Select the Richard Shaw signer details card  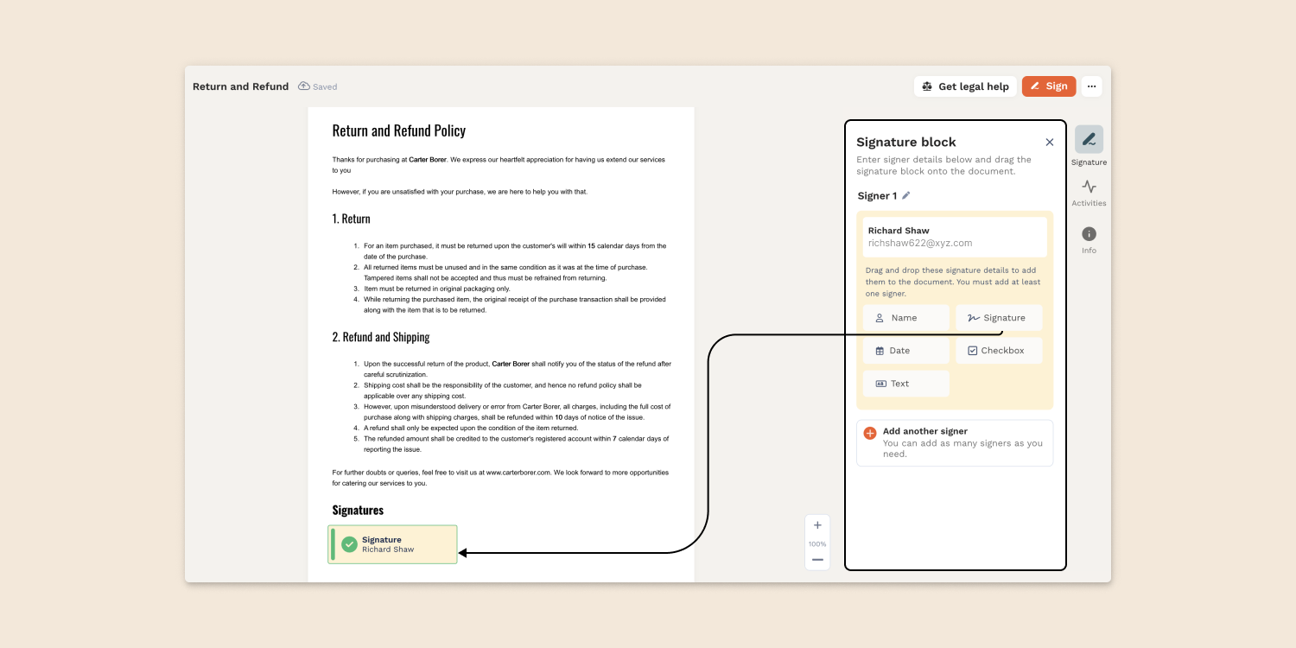tap(955, 237)
